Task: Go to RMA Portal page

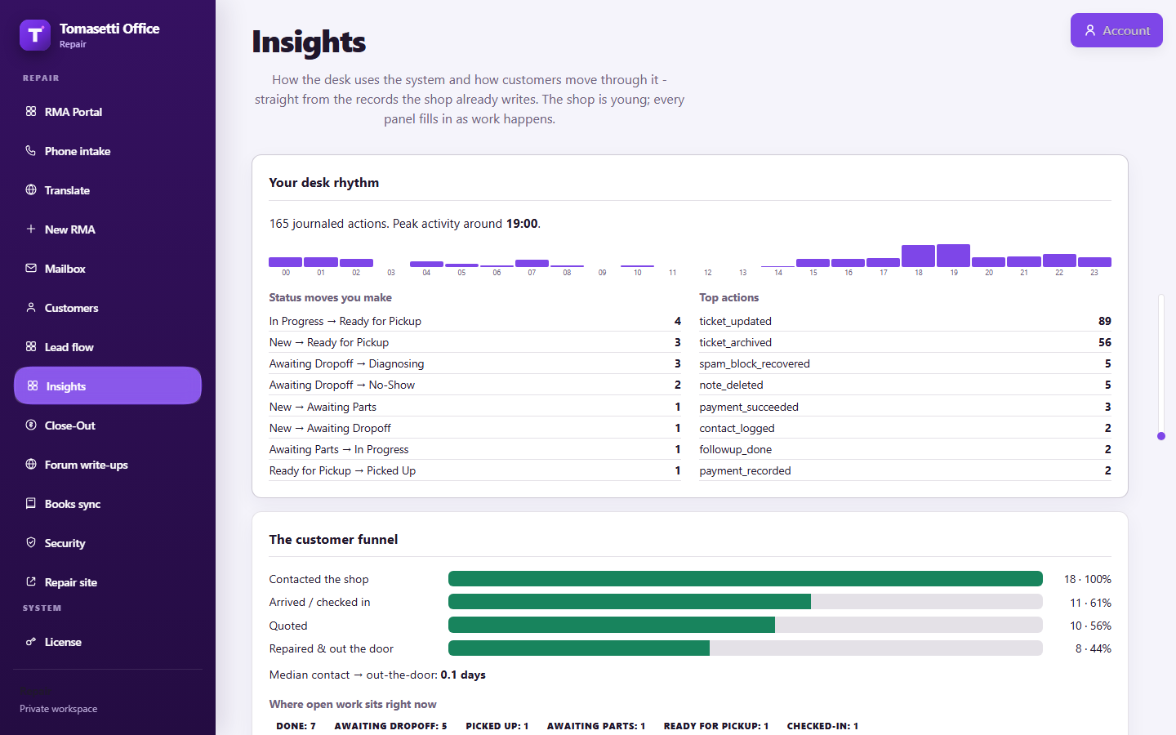Action: 108,112
